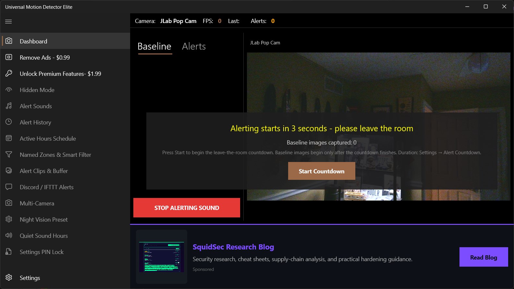Click the Named Zones filter funnel icon
Viewport: 514px width, 289px height.
point(9,154)
